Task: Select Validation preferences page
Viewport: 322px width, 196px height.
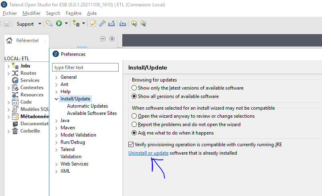Action: click(71, 157)
